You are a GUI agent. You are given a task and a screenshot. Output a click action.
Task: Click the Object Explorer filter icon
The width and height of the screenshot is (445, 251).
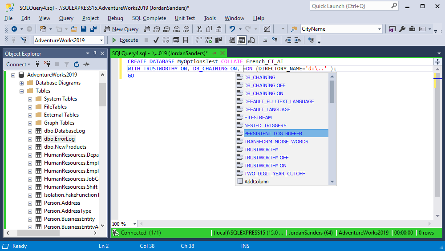(66, 65)
